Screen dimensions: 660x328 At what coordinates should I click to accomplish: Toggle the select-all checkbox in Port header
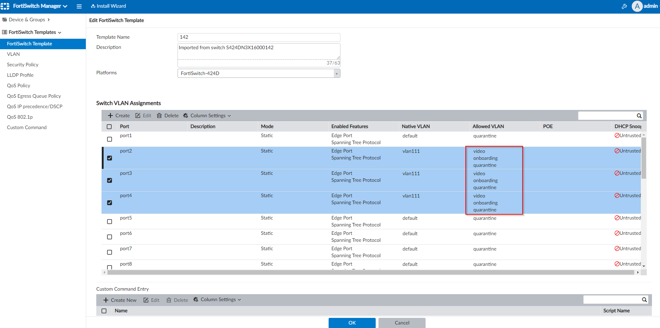pyautogui.click(x=109, y=127)
